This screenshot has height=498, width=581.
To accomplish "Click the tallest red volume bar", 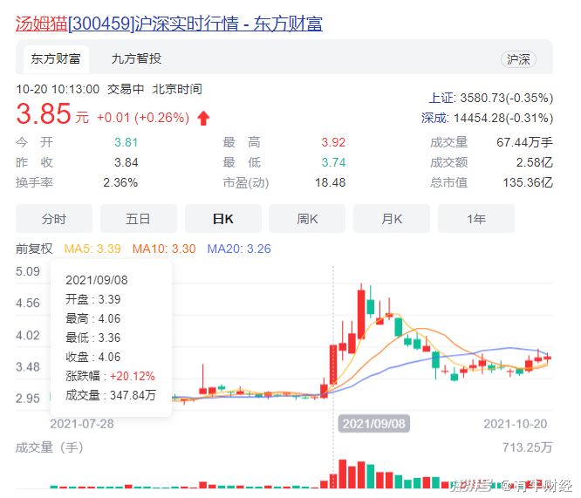I will pos(342,474).
